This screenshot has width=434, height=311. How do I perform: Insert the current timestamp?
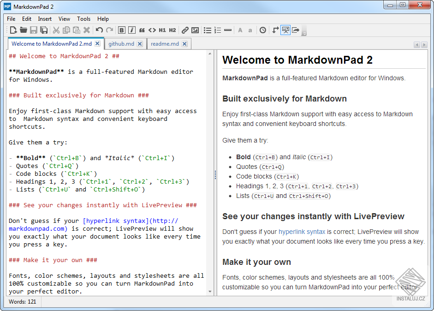(262, 30)
